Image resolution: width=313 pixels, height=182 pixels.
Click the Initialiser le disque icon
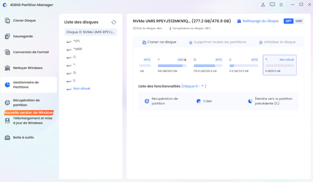[261, 42]
